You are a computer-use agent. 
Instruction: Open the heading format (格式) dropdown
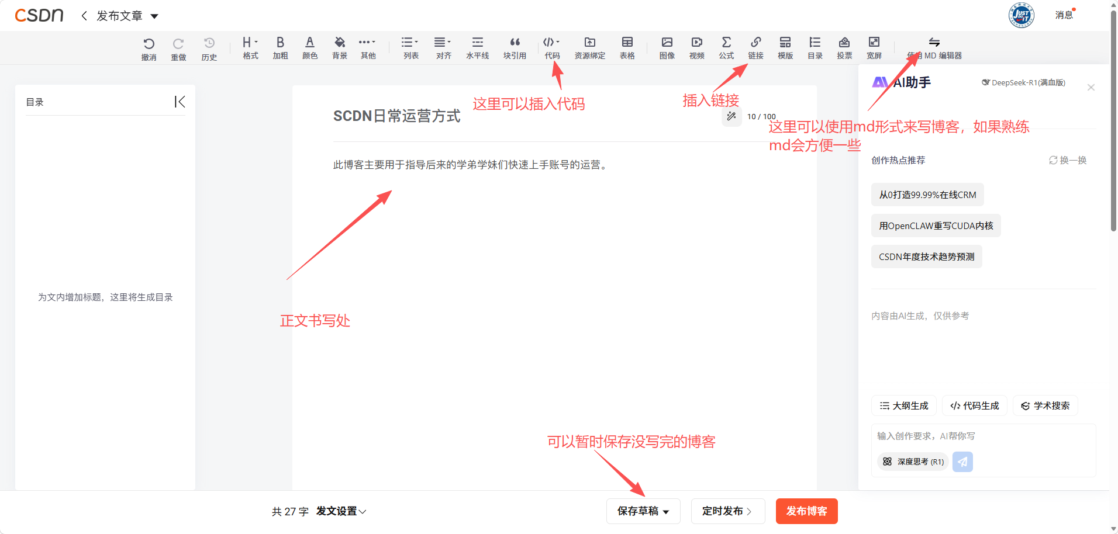[x=250, y=47]
